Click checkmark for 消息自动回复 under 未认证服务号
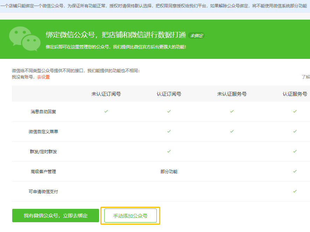The width and height of the screenshot is (310, 232). click(x=232, y=111)
